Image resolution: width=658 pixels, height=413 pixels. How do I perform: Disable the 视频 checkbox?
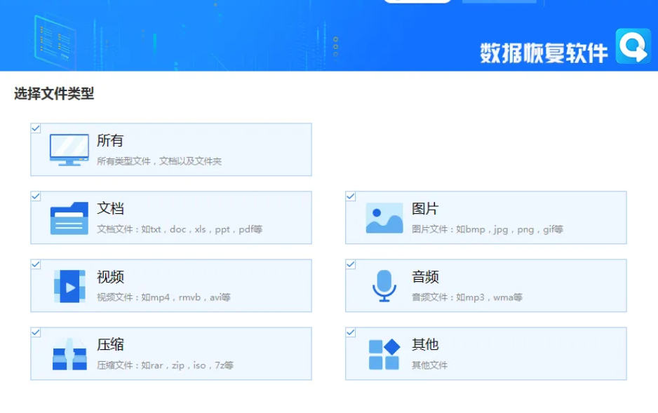pos(36,264)
